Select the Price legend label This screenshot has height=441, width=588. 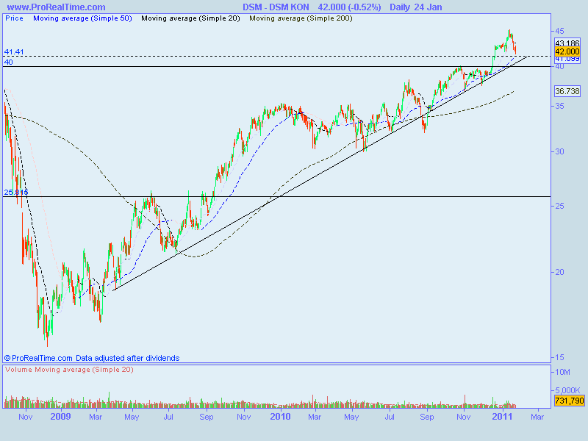[14, 18]
